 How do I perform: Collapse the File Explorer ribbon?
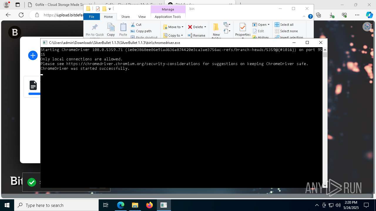(x=304, y=17)
